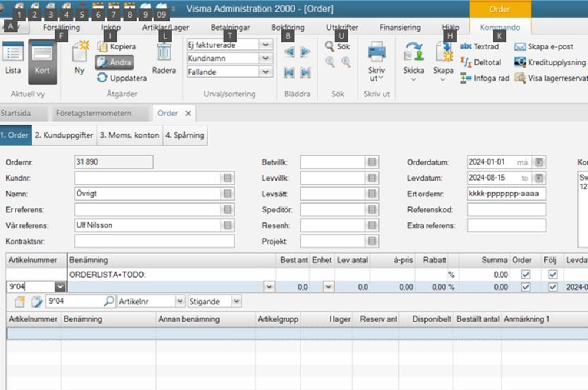Open the Bokföring menu
588x390 pixels.
click(288, 27)
